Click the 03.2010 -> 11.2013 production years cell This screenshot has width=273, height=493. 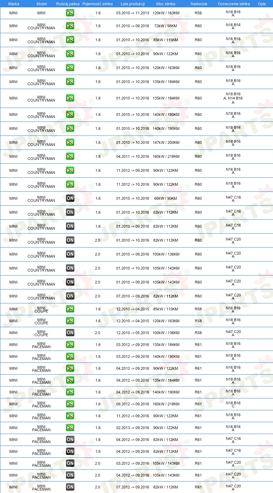[x=133, y=13]
